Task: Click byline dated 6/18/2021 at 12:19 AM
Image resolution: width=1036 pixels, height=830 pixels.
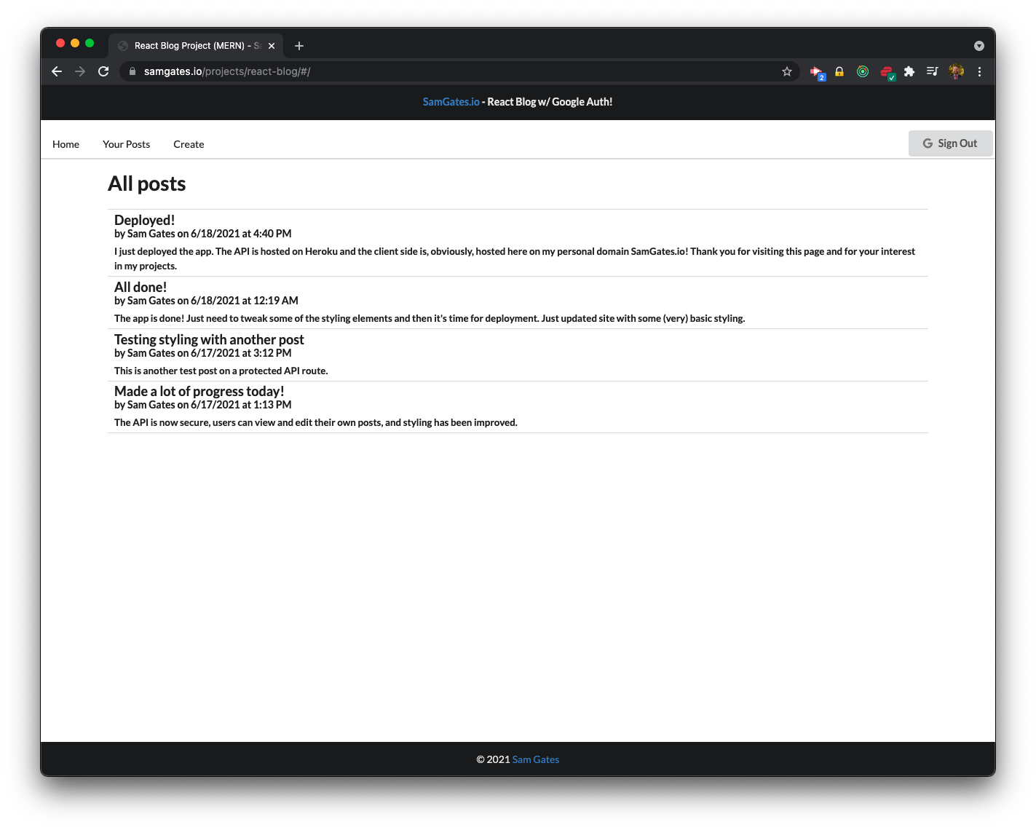Action: 206,301
